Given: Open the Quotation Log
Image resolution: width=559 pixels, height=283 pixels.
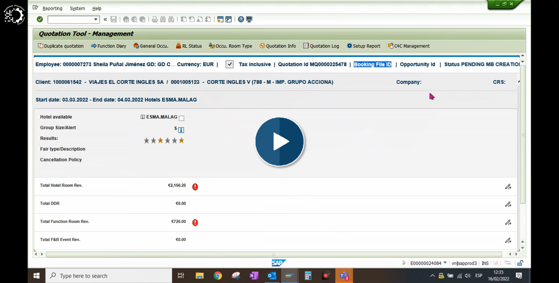Looking at the screenshot, I should point(321,46).
